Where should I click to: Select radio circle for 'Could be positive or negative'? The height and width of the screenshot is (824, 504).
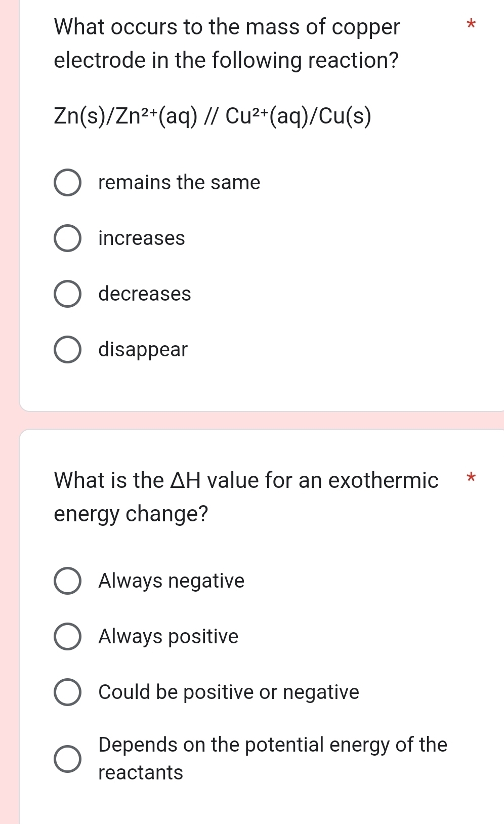tap(67, 692)
